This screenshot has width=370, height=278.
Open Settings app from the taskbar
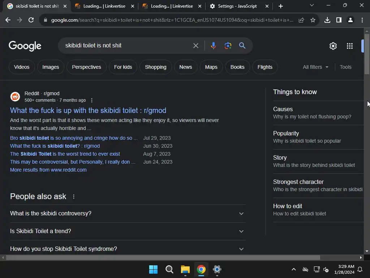[217, 269]
